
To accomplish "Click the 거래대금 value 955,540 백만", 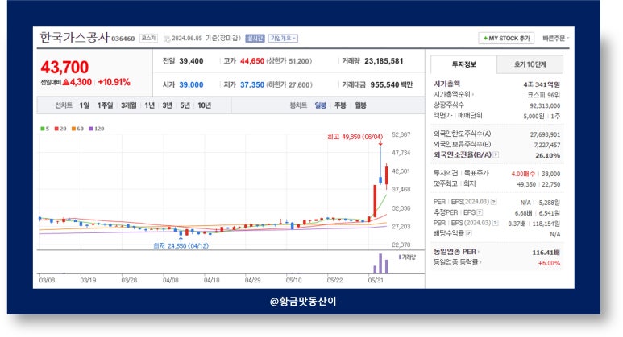I will pyautogui.click(x=392, y=84).
